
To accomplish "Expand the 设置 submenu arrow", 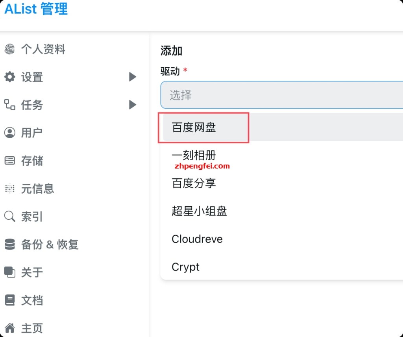I will point(133,77).
